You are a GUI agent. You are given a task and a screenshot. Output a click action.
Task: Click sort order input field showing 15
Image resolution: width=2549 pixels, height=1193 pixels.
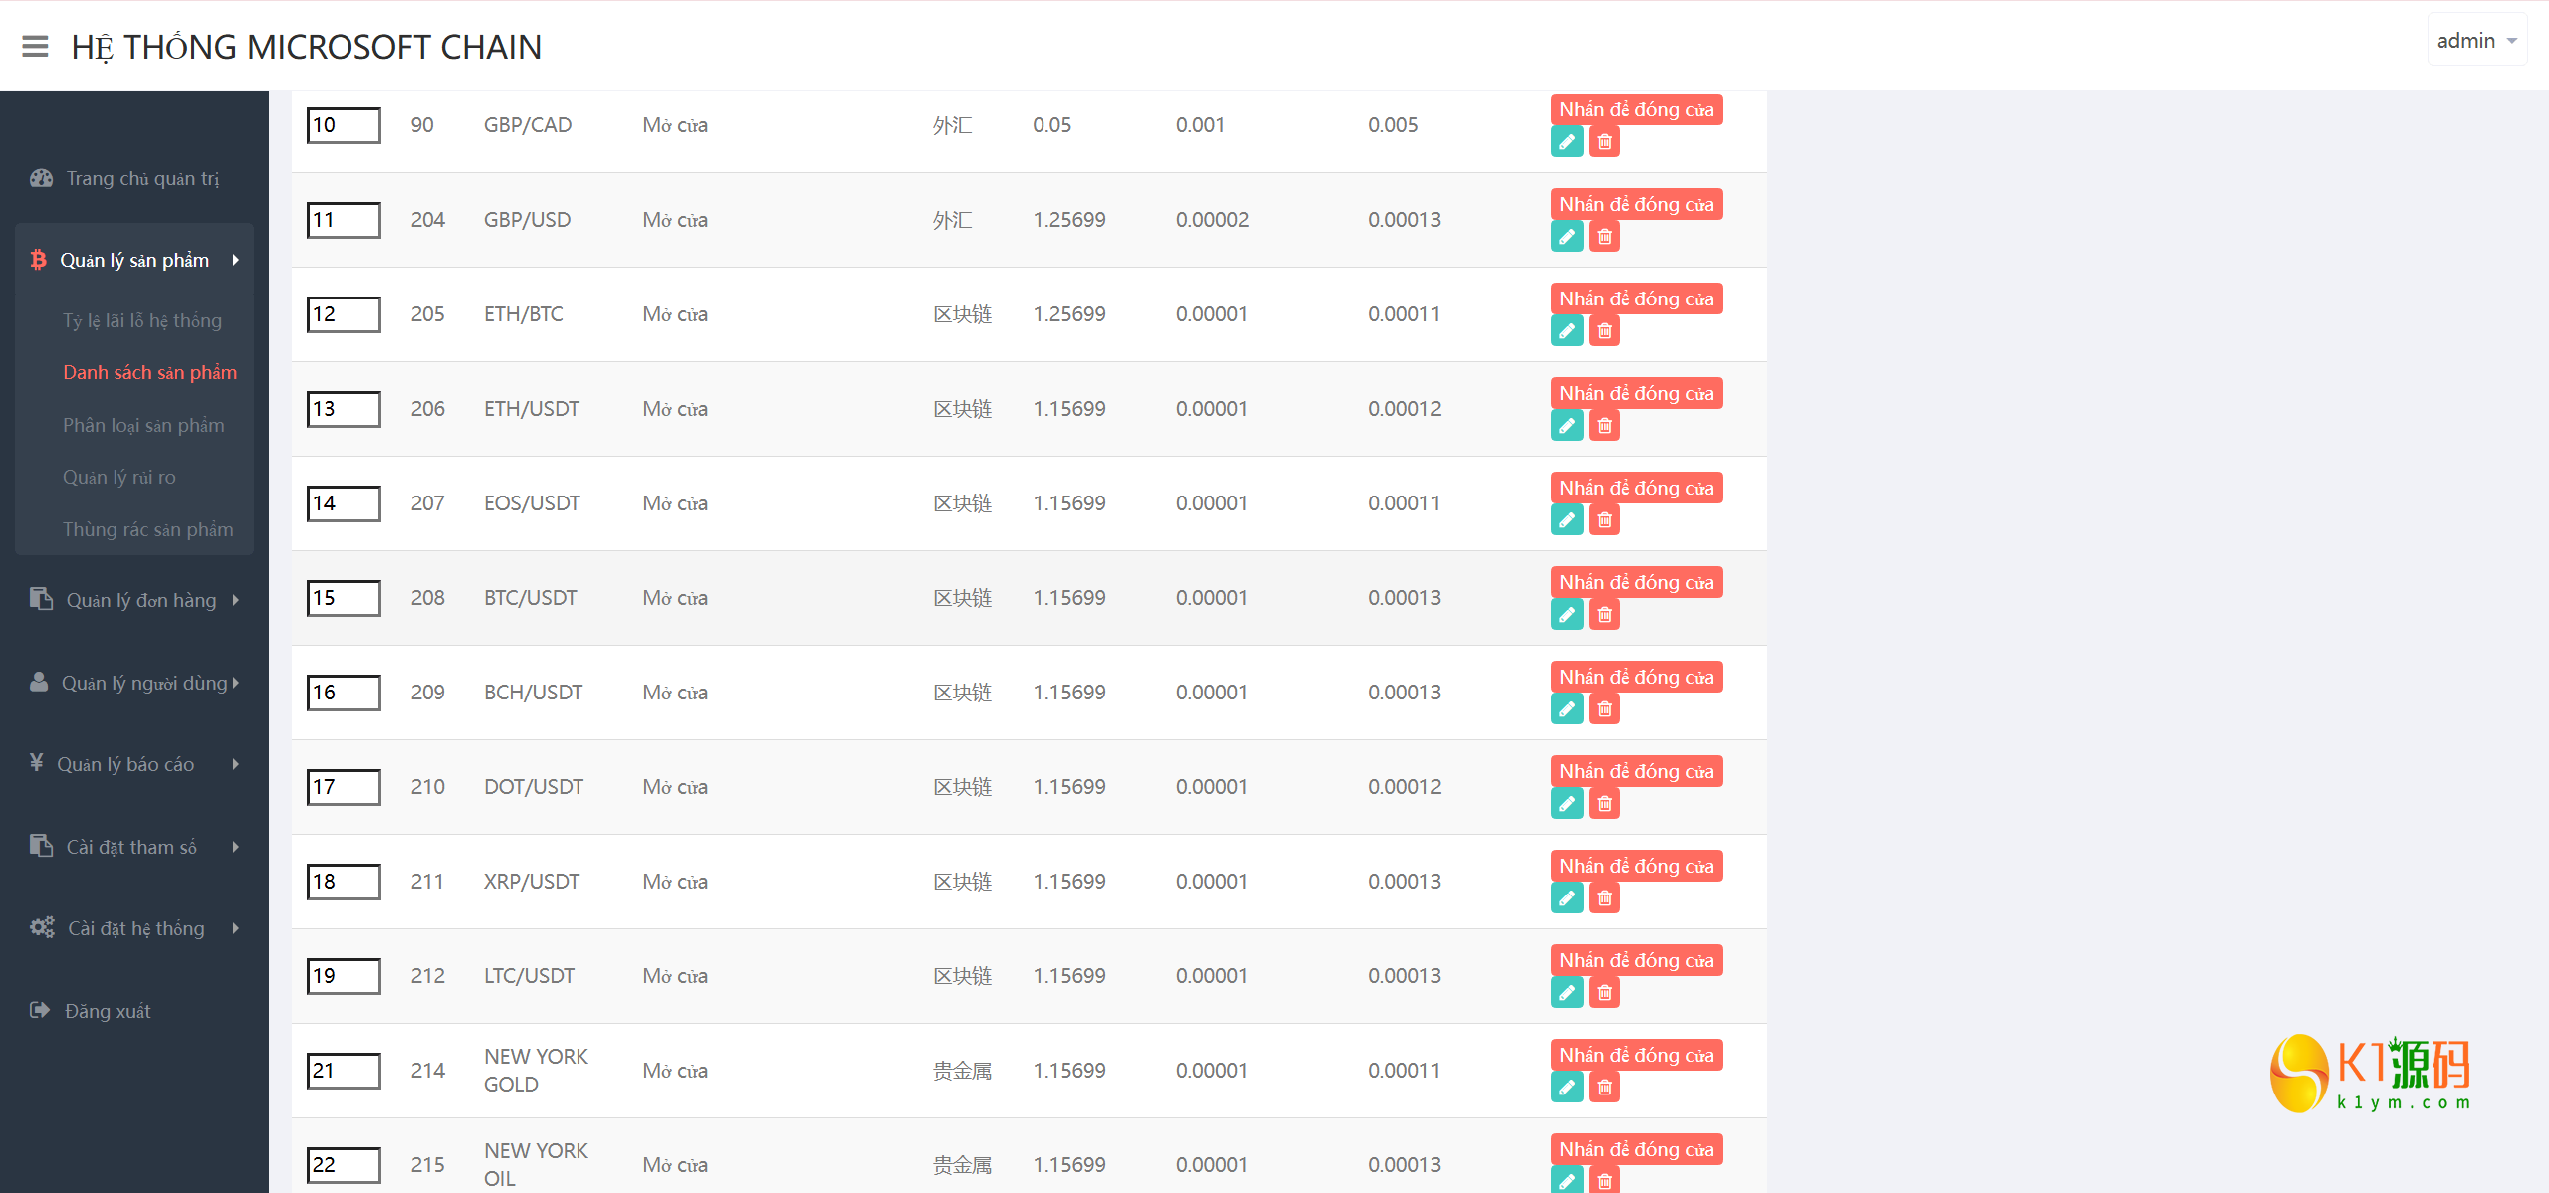[343, 598]
